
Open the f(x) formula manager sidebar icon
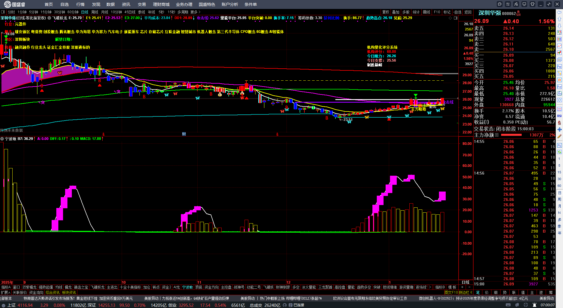click(x=559, y=94)
